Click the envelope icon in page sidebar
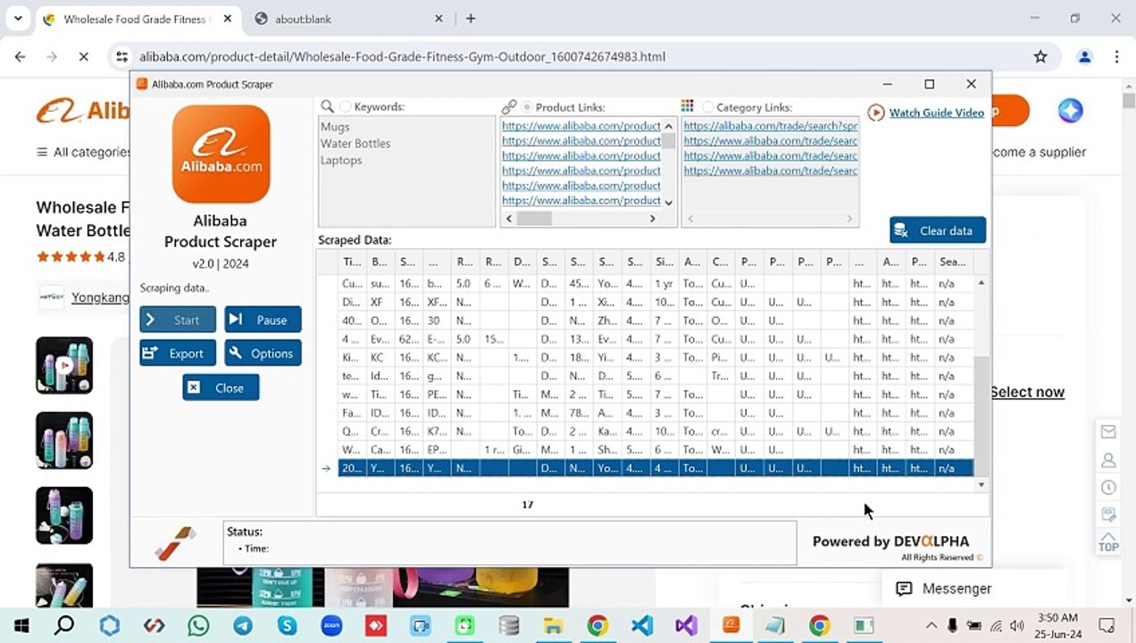The width and height of the screenshot is (1136, 643). click(x=1108, y=432)
